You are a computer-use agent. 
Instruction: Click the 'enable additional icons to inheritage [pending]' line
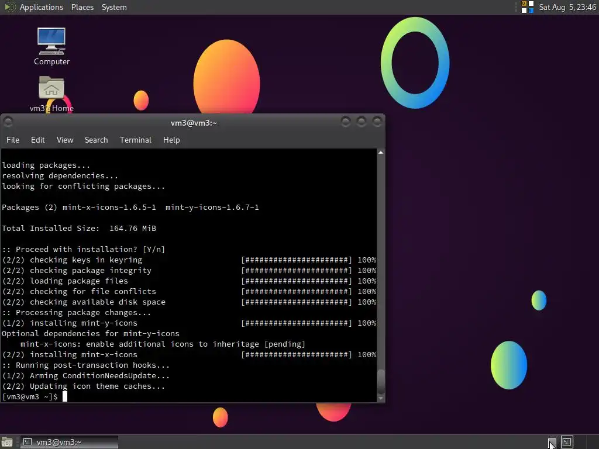click(163, 344)
